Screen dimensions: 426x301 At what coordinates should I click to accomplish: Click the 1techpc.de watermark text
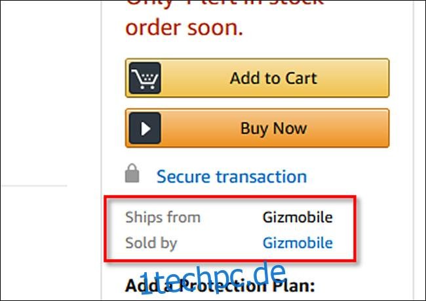click(213, 278)
